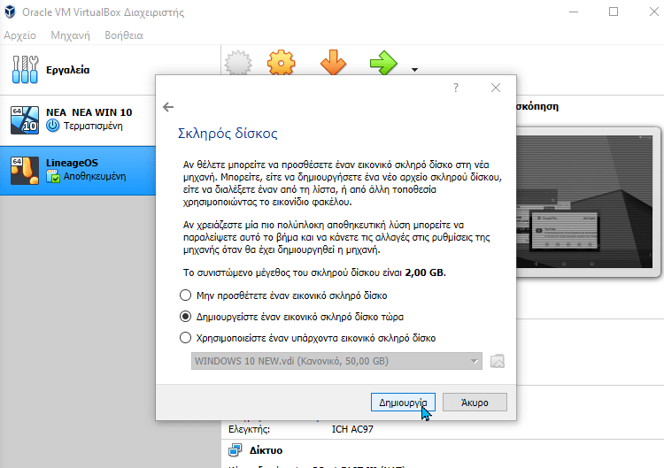The height and width of the screenshot is (468, 664).
Task: Open the Αρχείο menu
Action: click(x=19, y=35)
